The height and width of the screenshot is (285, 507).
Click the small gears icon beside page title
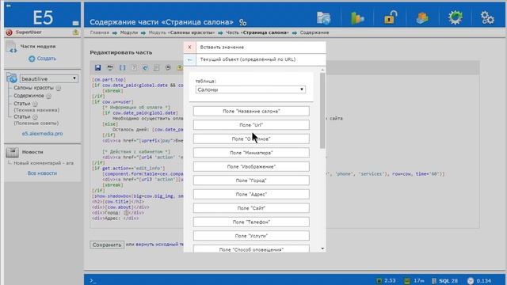(243, 22)
